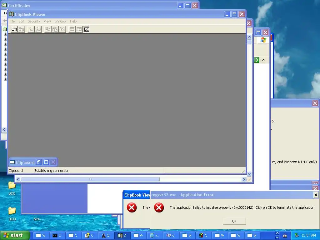The height and width of the screenshot is (240, 320).
Task: Click the horizontal scrollbar thumb below ClipBook
Action: [90, 179]
